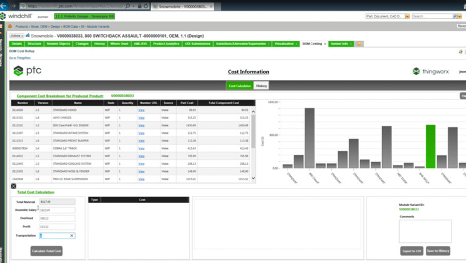Open the Part, Document, CAD D... type dropdown
Viewport: 466px width, 263px height.
[407, 16]
